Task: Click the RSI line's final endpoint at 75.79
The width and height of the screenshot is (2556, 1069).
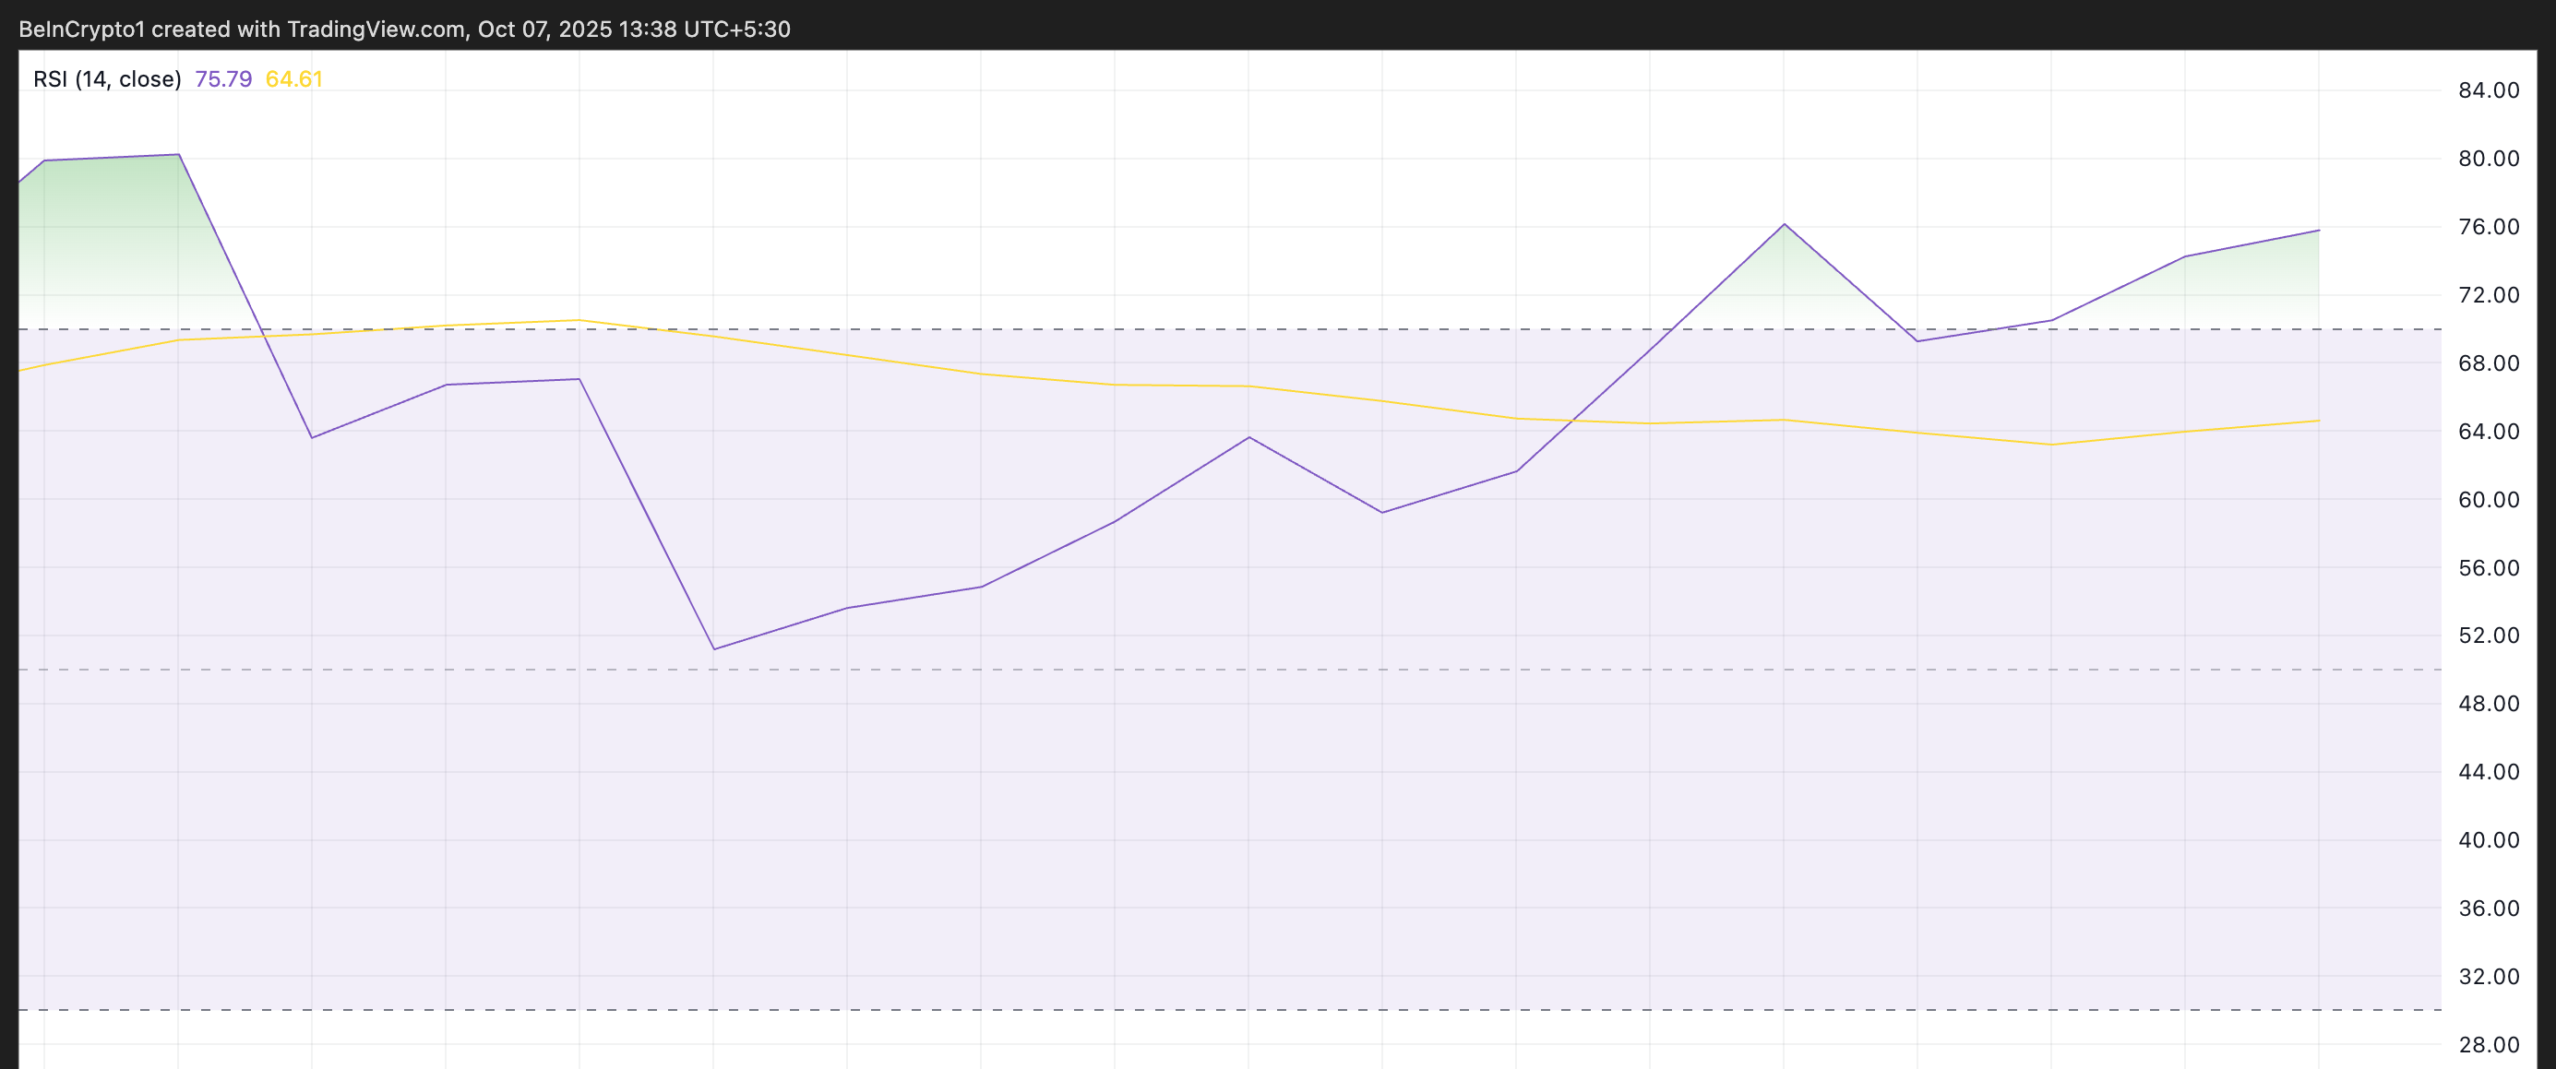Action: (2319, 230)
